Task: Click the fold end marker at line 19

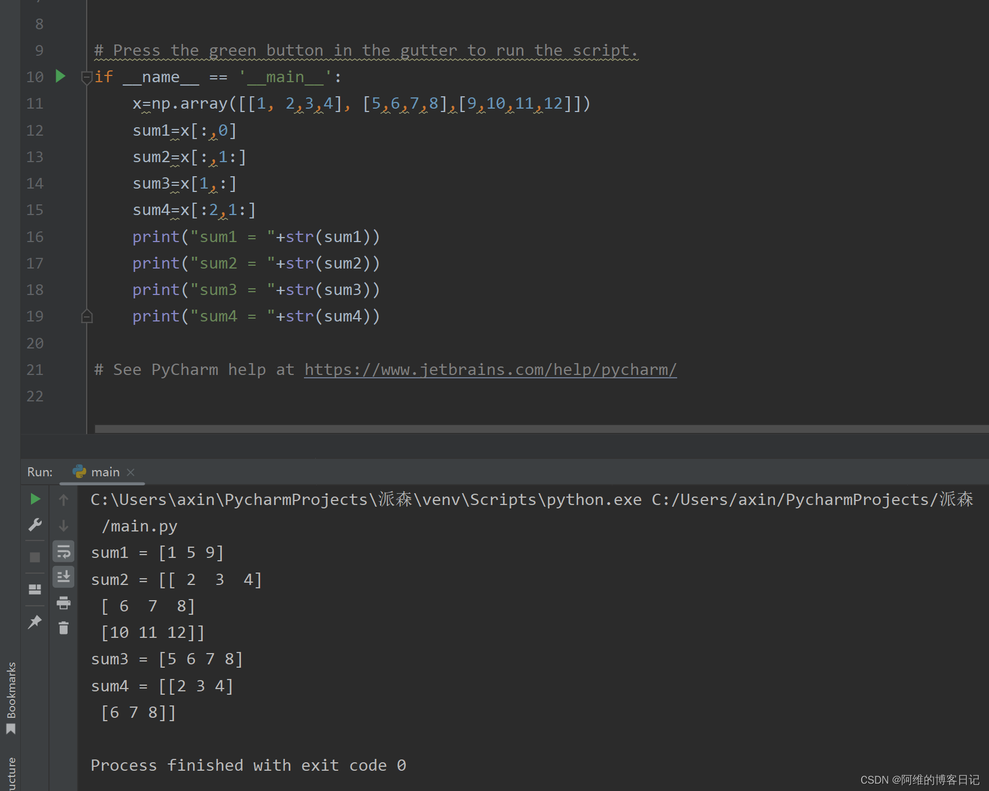Action: point(87,316)
